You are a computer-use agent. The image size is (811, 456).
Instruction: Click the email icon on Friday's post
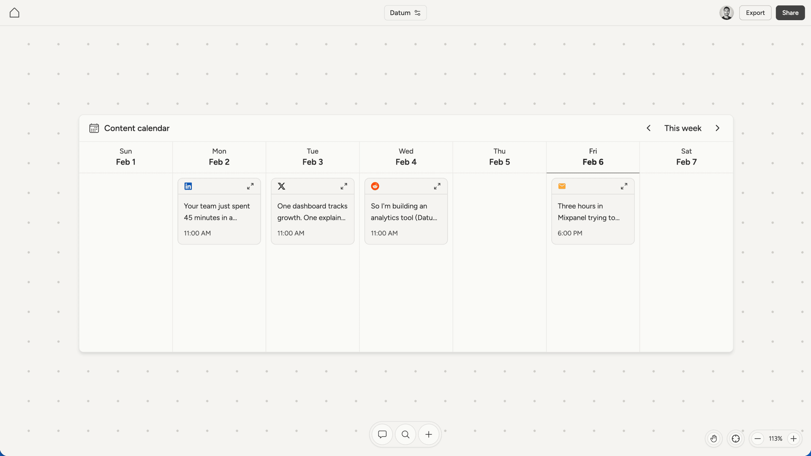[562, 186]
